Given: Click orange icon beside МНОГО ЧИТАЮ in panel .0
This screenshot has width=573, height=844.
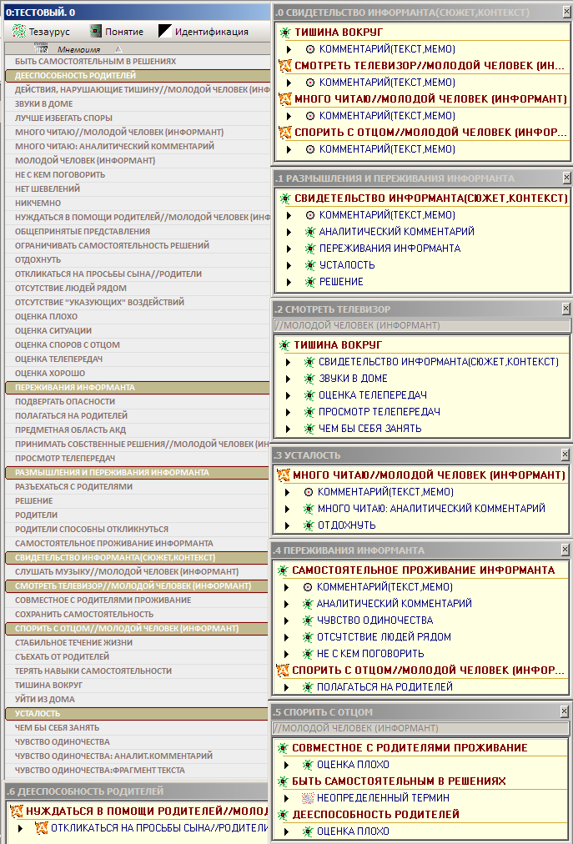Looking at the screenshot, I should point(285,99).
